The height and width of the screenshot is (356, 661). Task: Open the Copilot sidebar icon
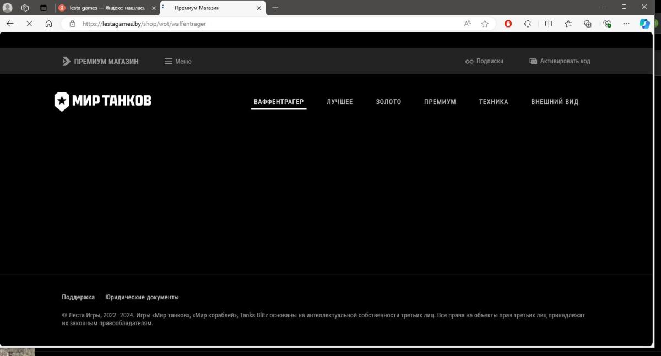(x=644, y=24)
